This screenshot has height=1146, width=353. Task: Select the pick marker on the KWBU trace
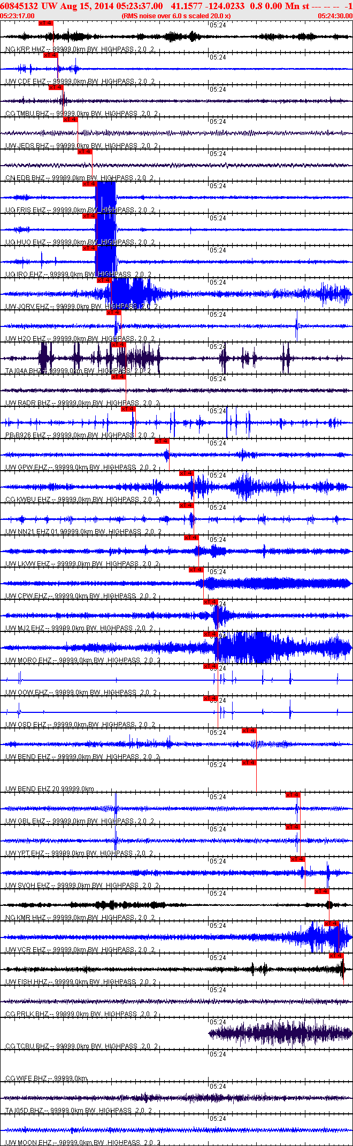click(186, 473)
